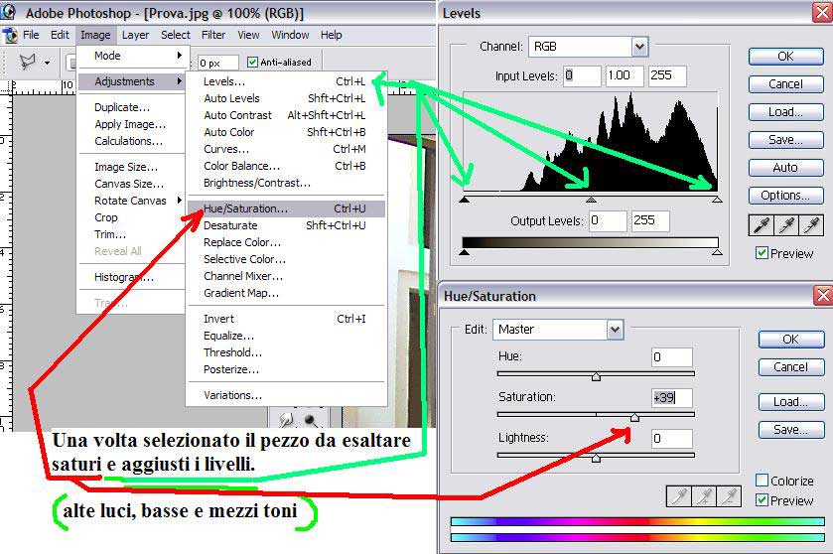
Task: Open the Edit Master dropdown
Action: pyautogui.click(x=615, y=330)
